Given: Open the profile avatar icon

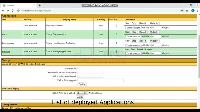Looking at the screenshot, I should coord(193,11).
